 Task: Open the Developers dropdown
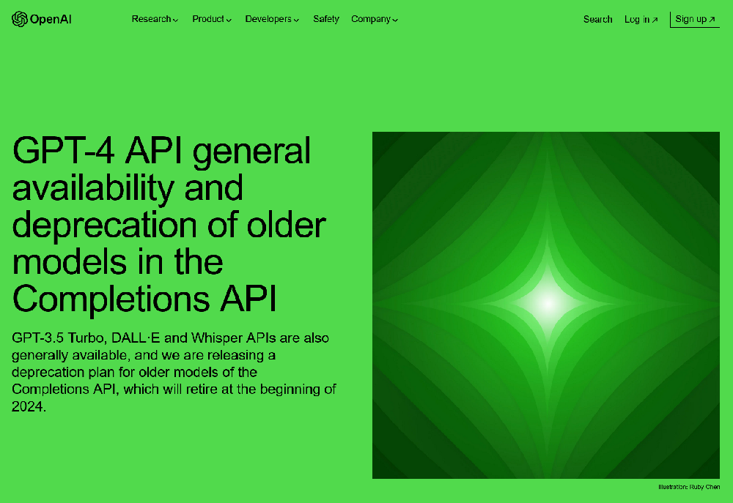click(272, 19)
